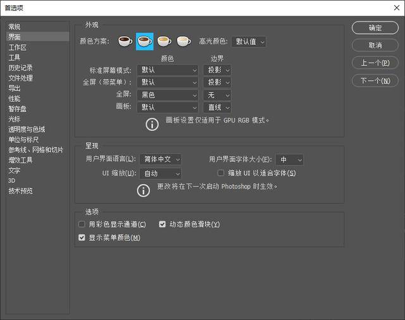
Task: Open the 性能 preferences category
Action: click(14, 99)
